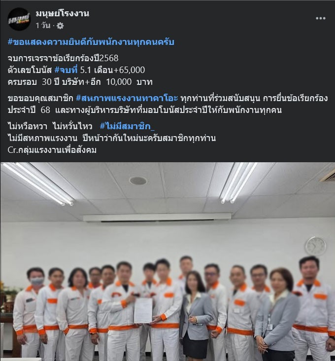Click the right fluorescent ceiling light
Image resolution: width=335 pixels, height=361 pixels.
point(239,183)
